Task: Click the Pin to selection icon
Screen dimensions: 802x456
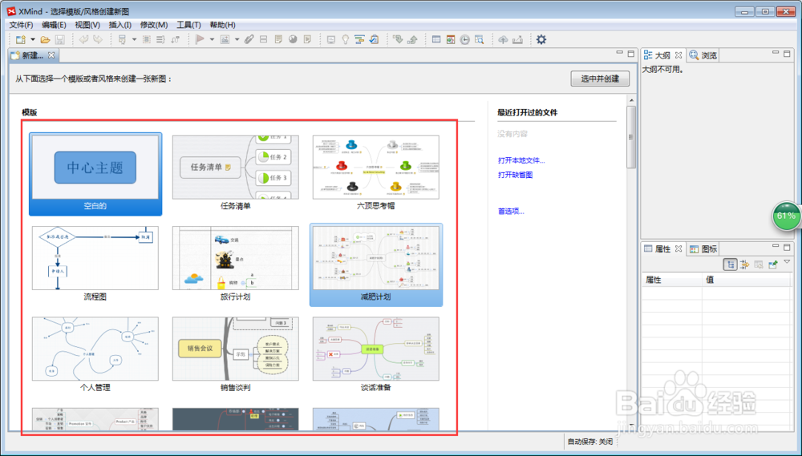Action: 773,264
